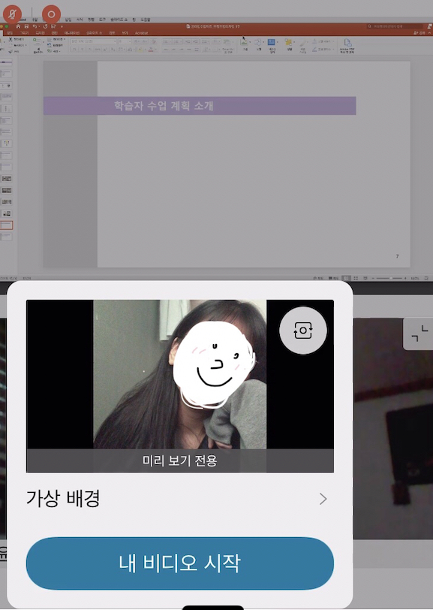This screenshot has height=610, width=433.
Task: Open the Acrobat tab in PowerPoint ribbon
Action: [x=141, y=33]
